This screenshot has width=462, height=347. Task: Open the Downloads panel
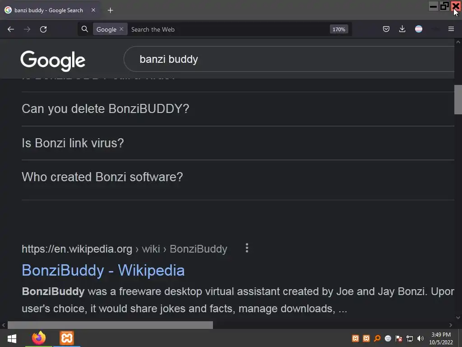point(402,29)
